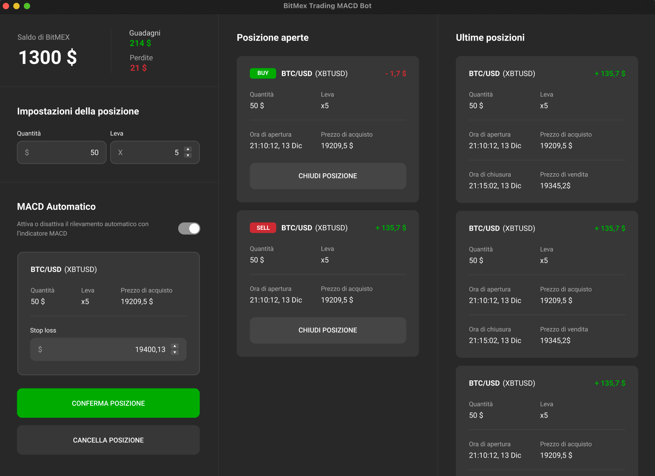Screen dimensions: 655x476
Task: Toggle the MACD Automatico switch
Action: [x=189, y=228]
